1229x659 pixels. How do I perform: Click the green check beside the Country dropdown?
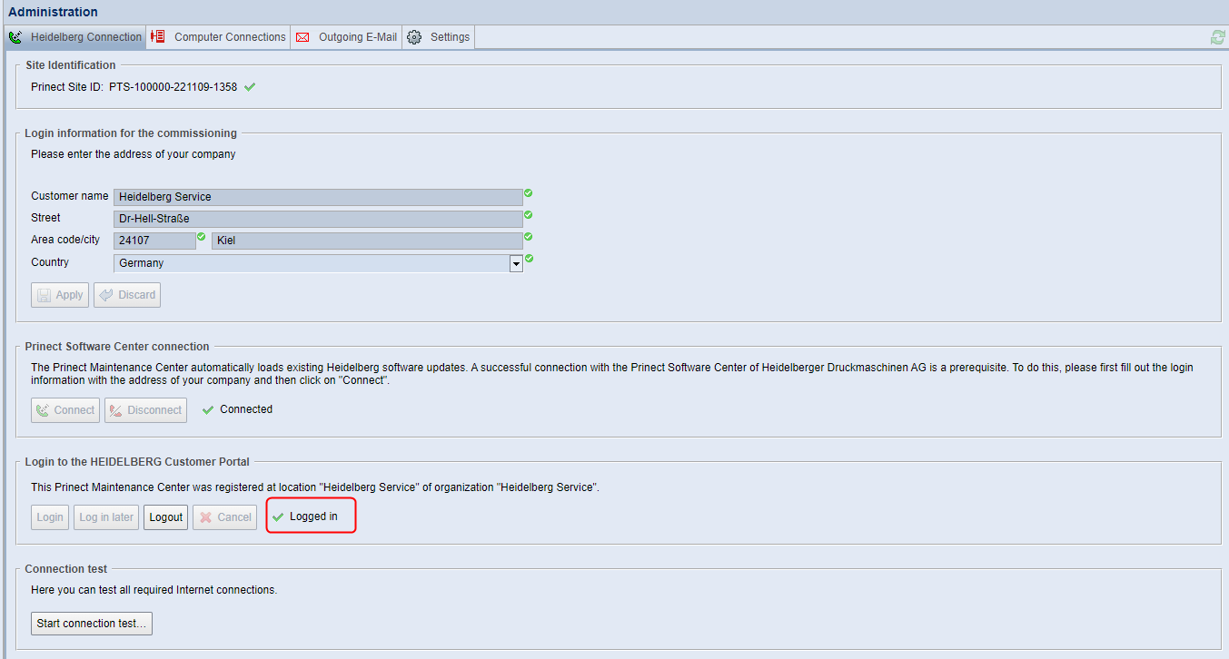(528, 258)
